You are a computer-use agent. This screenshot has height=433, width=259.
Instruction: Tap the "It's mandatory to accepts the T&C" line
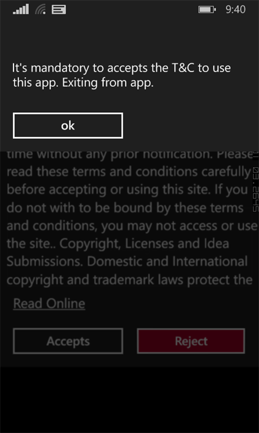tap(122, 68)
